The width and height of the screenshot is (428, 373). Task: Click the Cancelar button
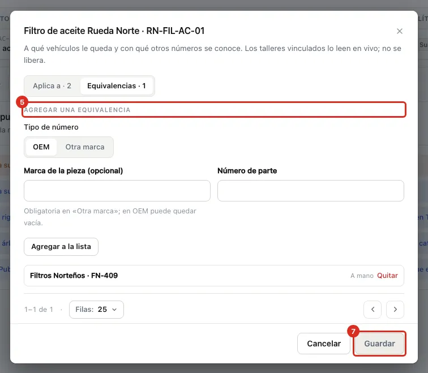[x=324, y=344]
